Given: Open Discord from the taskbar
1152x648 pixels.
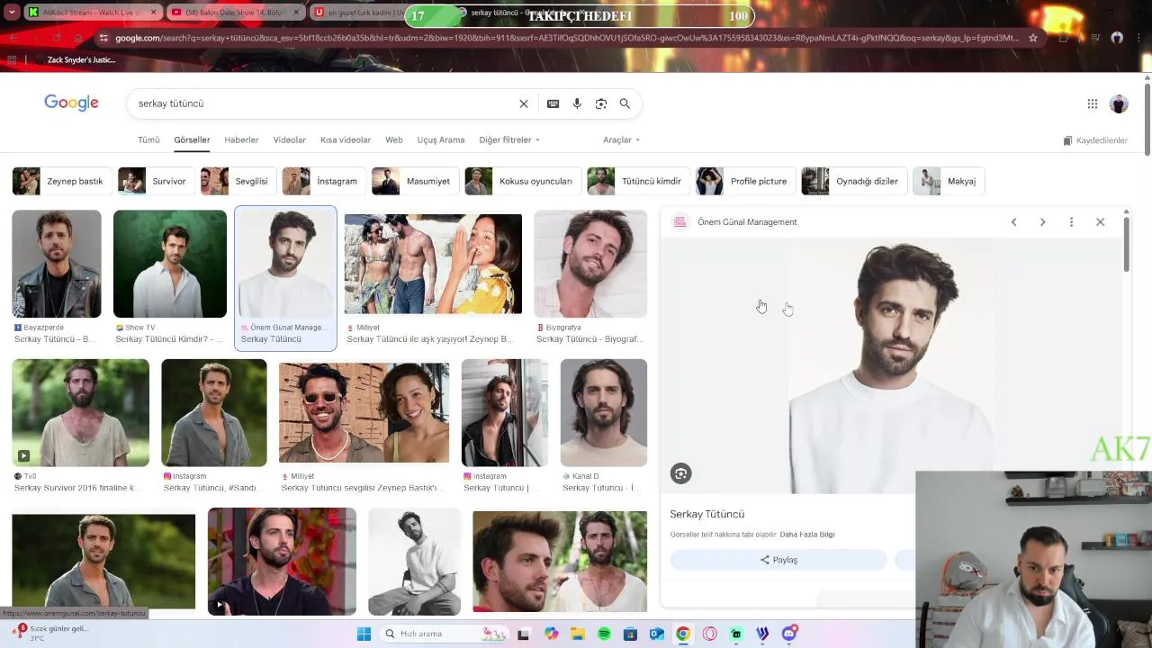Looking at the screenshot, I should [789, 634].
